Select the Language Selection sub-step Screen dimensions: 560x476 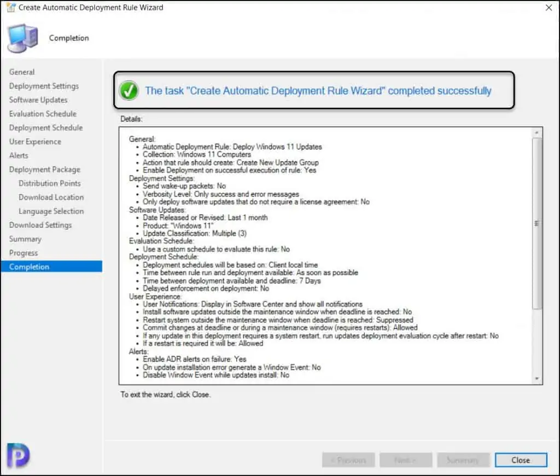[51, 211]
